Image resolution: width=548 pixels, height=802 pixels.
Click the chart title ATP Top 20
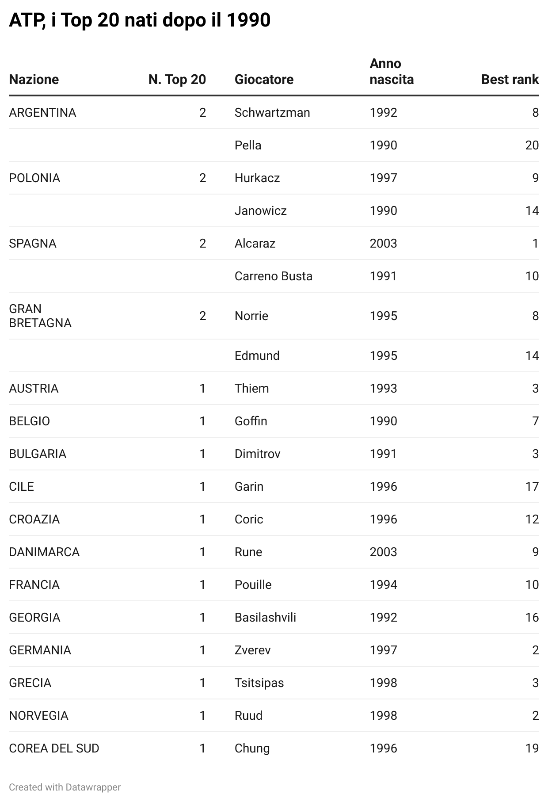click(x=140, y=20)
